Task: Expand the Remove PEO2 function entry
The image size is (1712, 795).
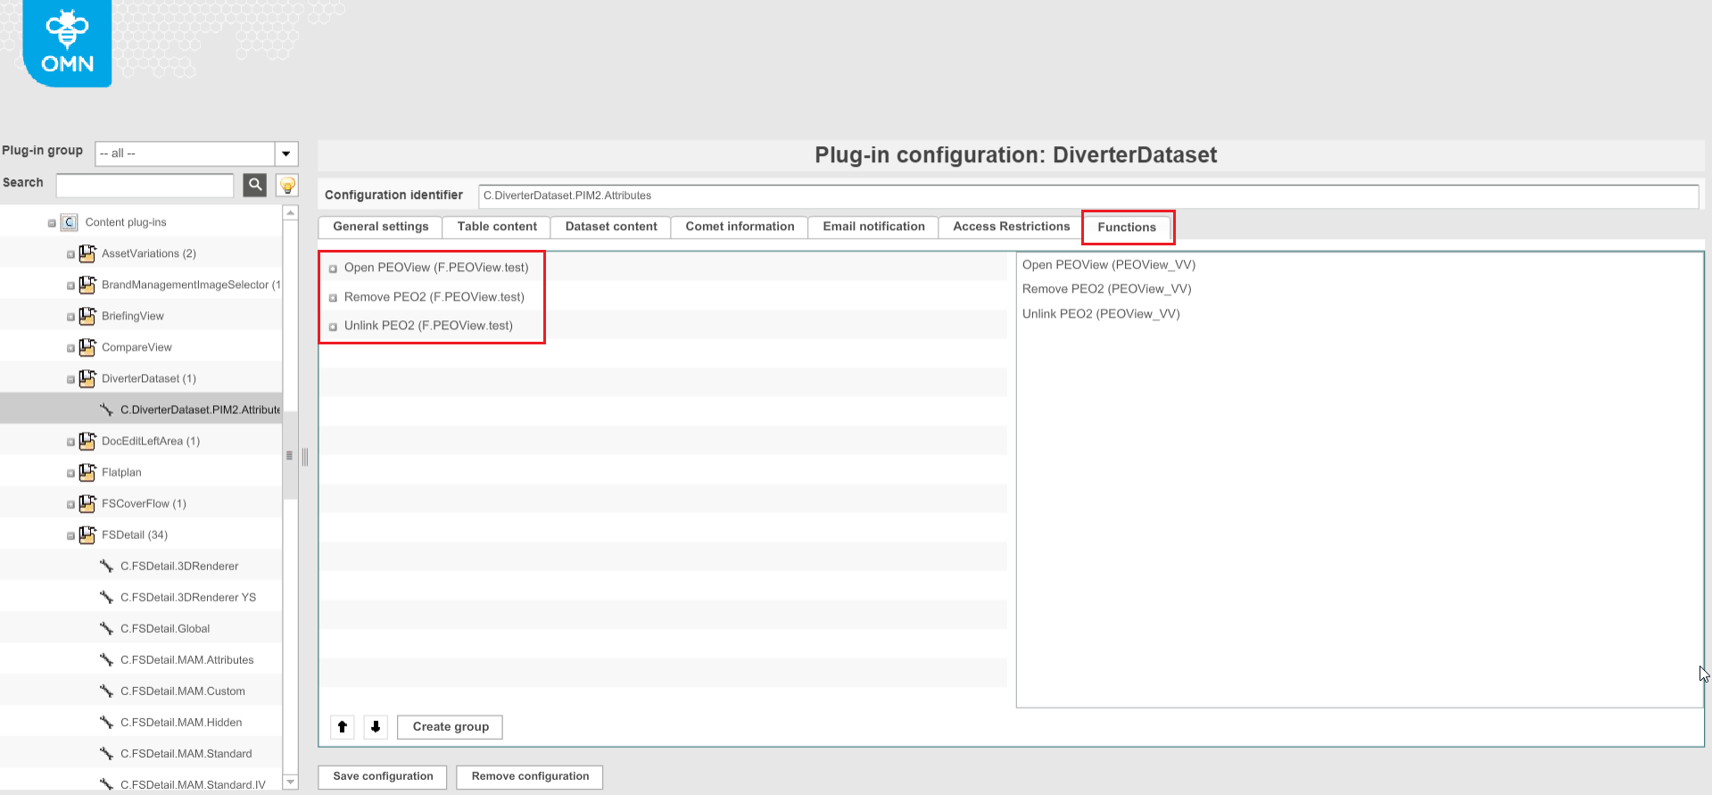Action: point(333,298)
